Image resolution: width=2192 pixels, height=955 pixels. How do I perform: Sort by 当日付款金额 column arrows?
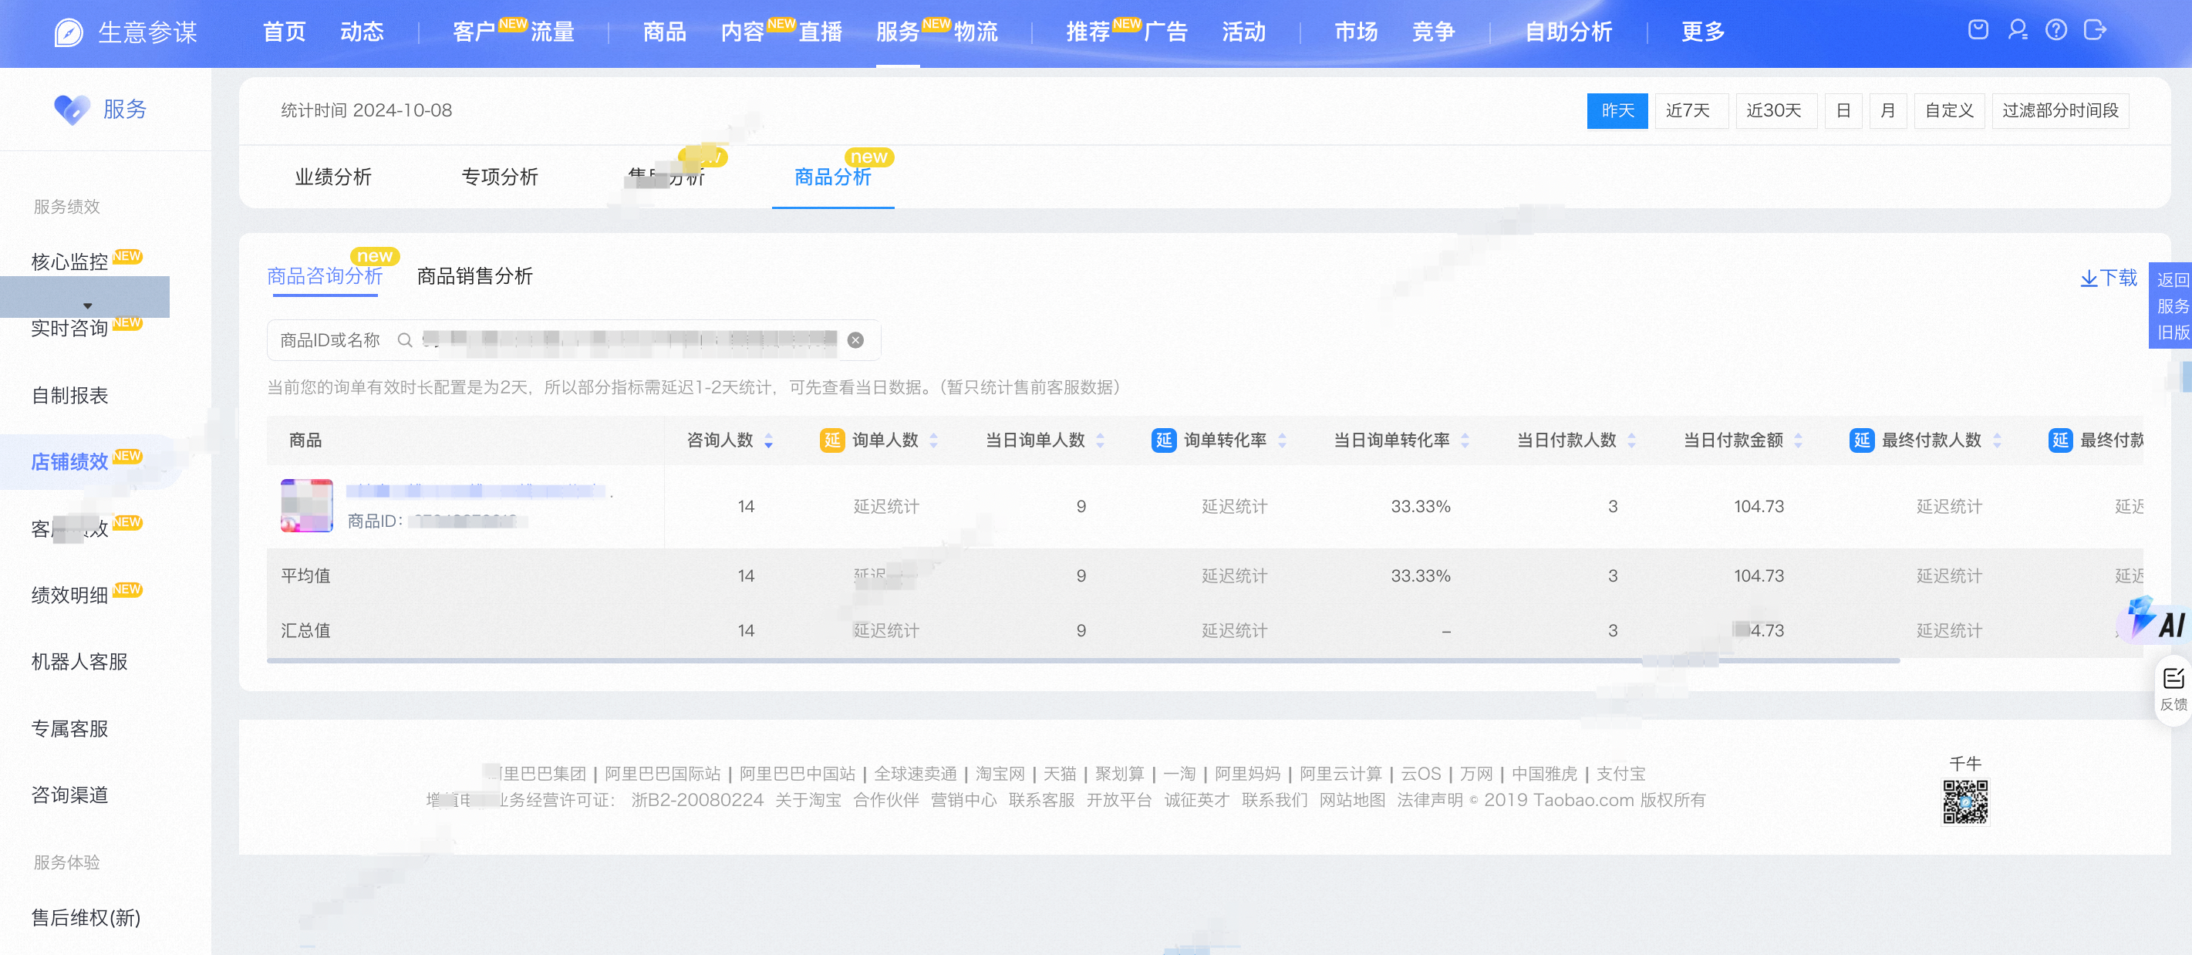pos(1799,440)
